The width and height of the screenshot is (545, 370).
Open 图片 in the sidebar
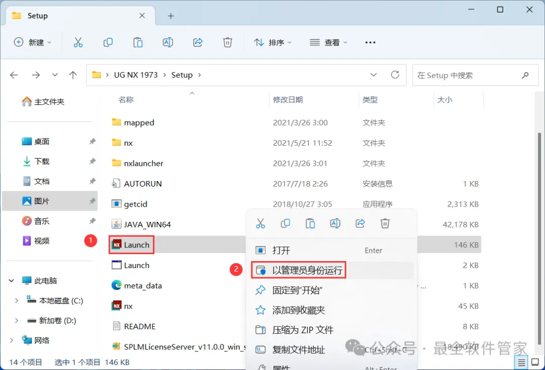(49, 201)
